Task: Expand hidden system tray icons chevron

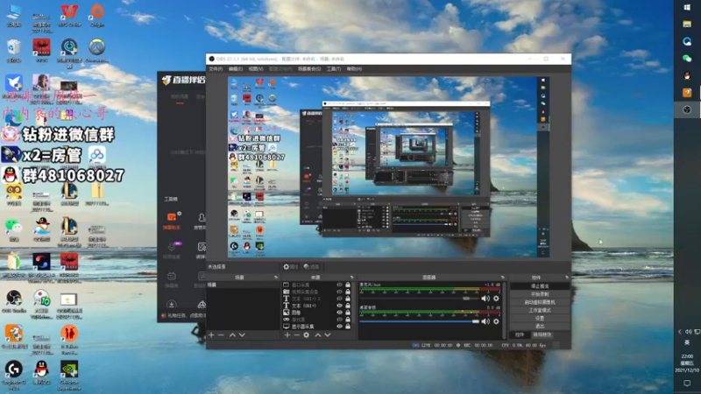Action: [x=680, y=332]
